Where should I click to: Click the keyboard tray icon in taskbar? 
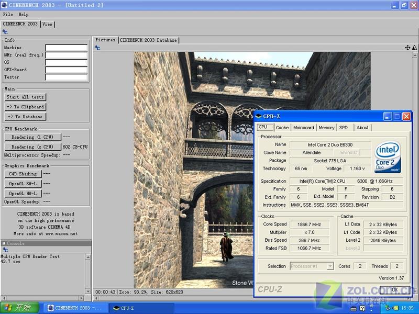[x=354, y=309]
